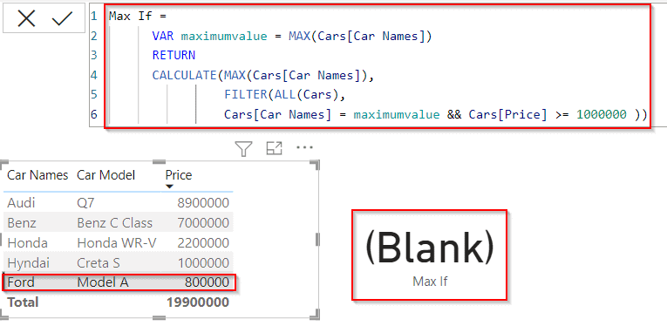Select the Benz C Class cell
667x326 pixels.
(115, 223)
